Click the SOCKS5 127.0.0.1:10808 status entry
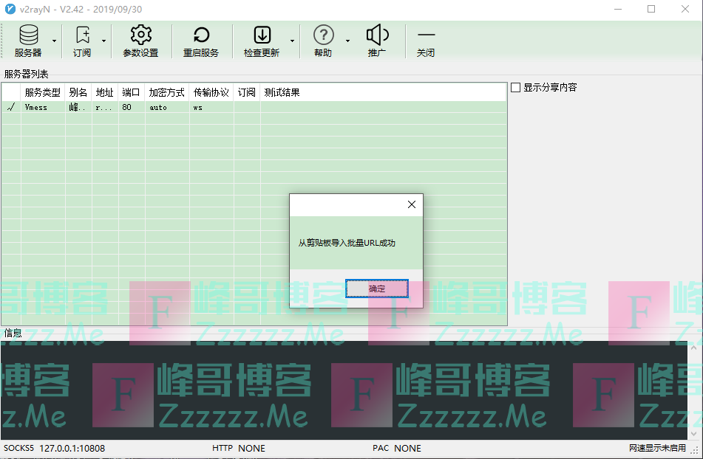 (x=54, y=448)
